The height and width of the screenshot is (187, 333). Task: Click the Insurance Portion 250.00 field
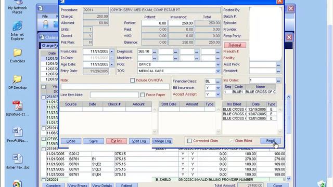[x=181, y=23]
